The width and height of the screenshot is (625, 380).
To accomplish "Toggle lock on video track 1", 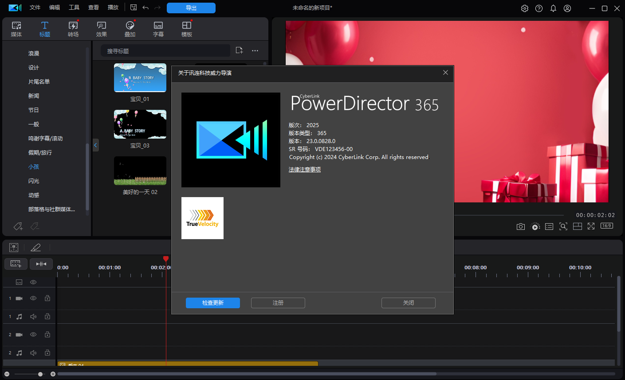I will (x=47, y=299).
